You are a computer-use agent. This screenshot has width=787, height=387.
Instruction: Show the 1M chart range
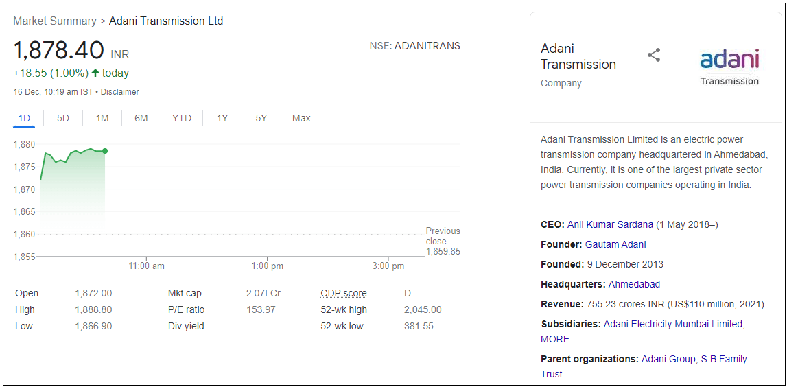click(102, 118)
